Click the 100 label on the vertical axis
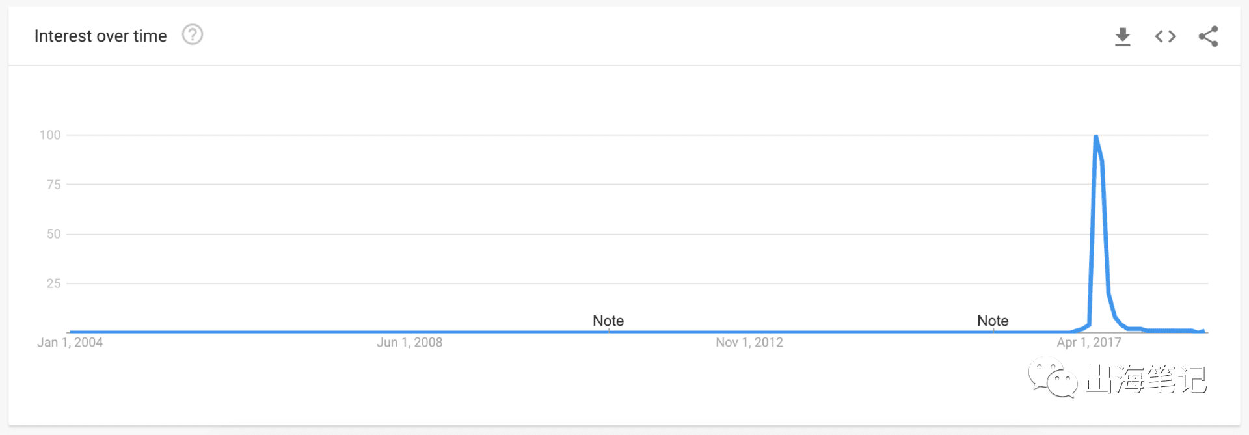1249x435 pixels. pyautogui.click(x=50, y=135)
